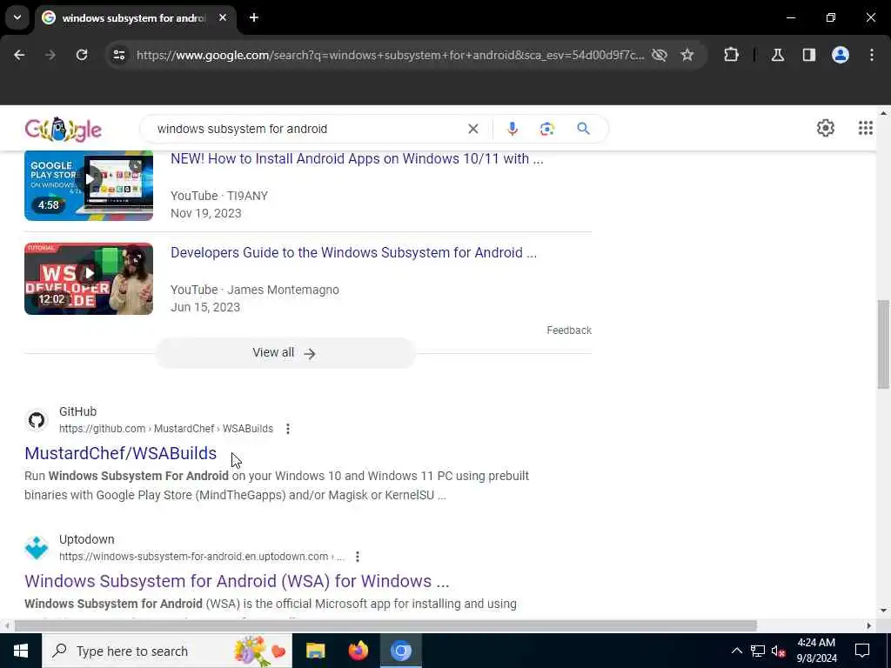Open Developers Guide to Windows Subsystem link
The height and width of the screenshot is (668, 891).
point(353,252)
